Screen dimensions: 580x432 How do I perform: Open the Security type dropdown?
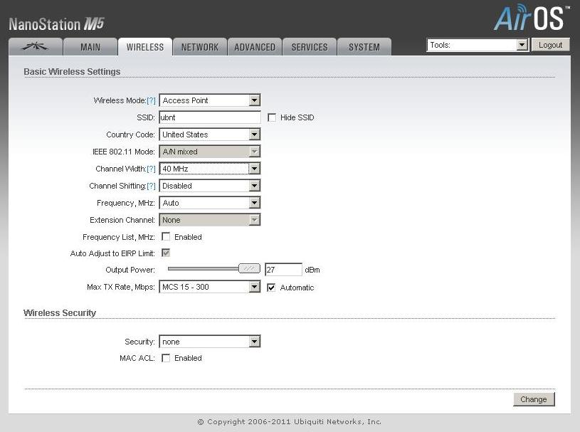(210, 342)
